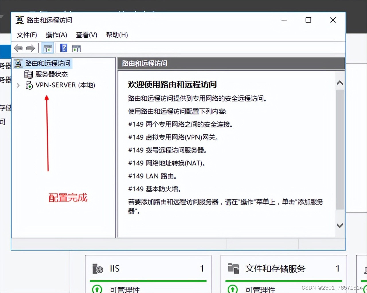Select the 欢迎使用路由和远程访问 welcome pane
Image resolution: width=367 pixels, height=293 pixels.
[x=172, y=84]
